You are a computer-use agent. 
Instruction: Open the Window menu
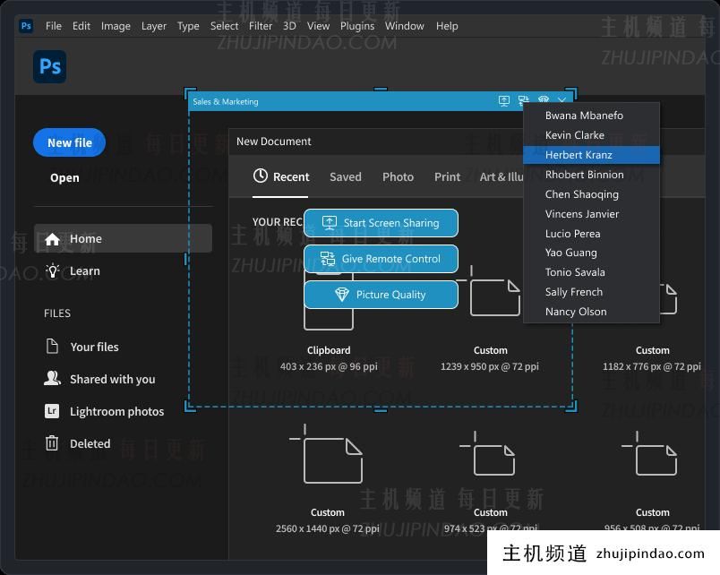[x=405, y=26]
